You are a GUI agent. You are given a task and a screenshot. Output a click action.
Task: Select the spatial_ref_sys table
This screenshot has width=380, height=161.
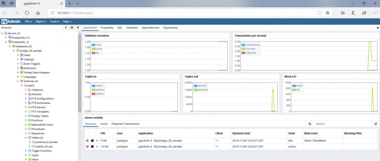(x=44, y=146)
